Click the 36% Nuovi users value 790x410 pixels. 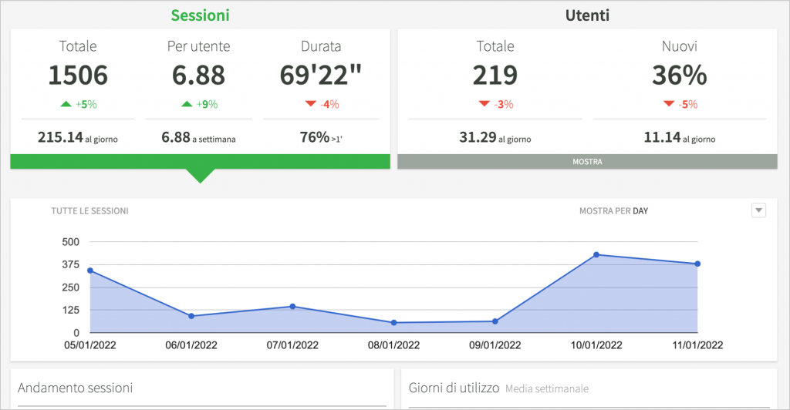[680, 75]
